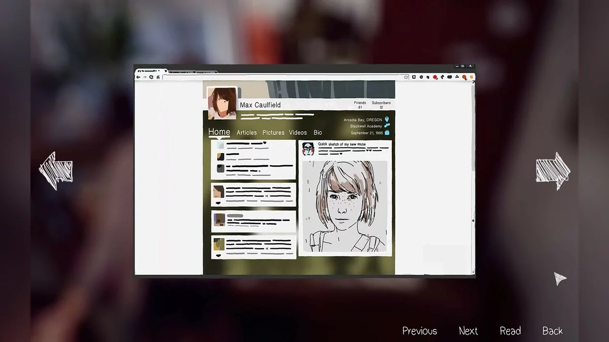Click the school icon next to Blackwell Academy
609x342 pixels.
(x=387, y=126)
